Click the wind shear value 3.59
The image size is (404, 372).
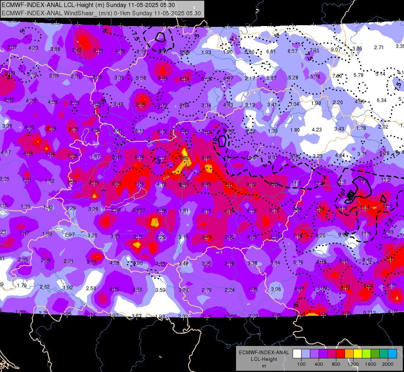click(x=160, y=290)
